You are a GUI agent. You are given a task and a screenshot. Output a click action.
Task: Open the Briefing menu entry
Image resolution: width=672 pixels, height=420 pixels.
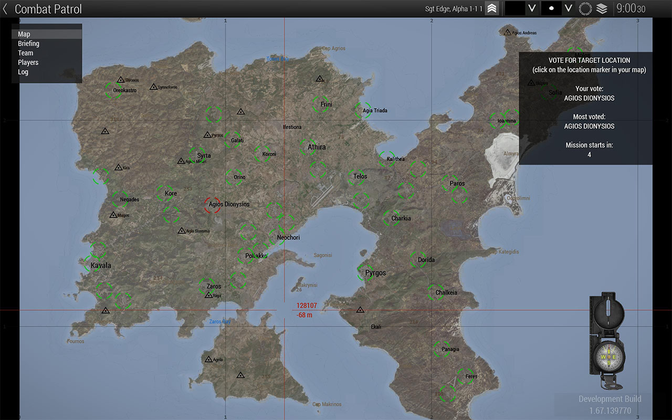(x=47, y=44)
